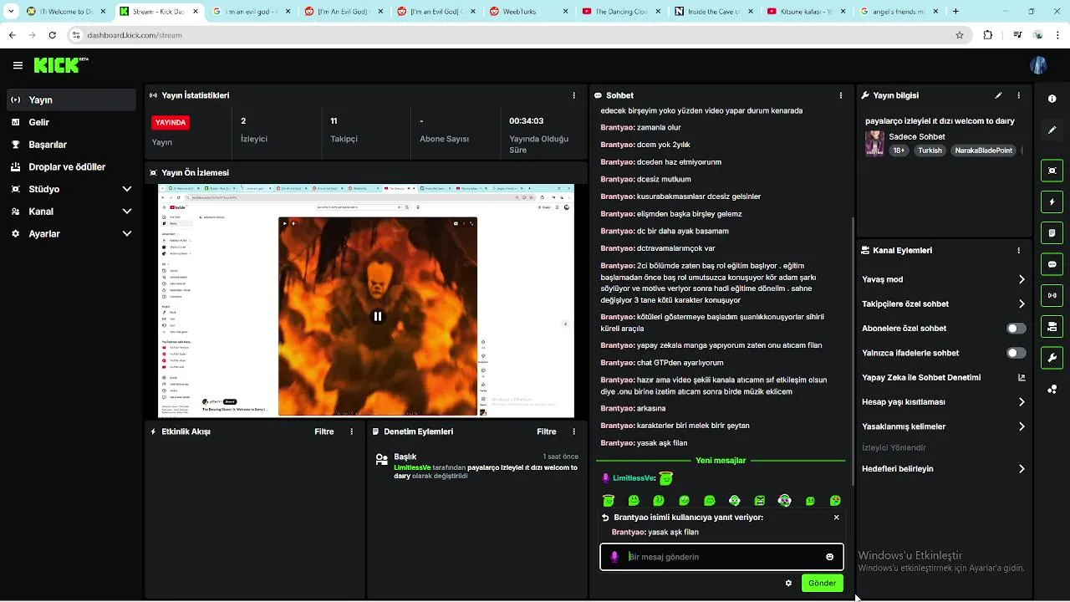Open chat settings gear near Gönder
Screen dimensions: 1070x602
[788, 584]
